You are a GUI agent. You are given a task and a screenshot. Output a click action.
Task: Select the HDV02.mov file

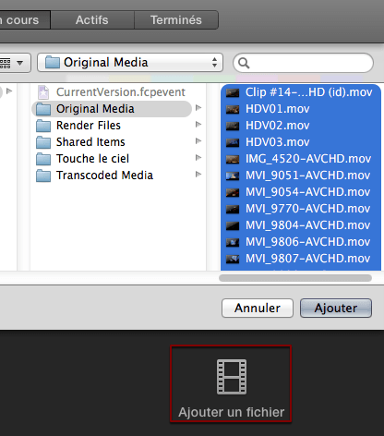coord(301,126)
